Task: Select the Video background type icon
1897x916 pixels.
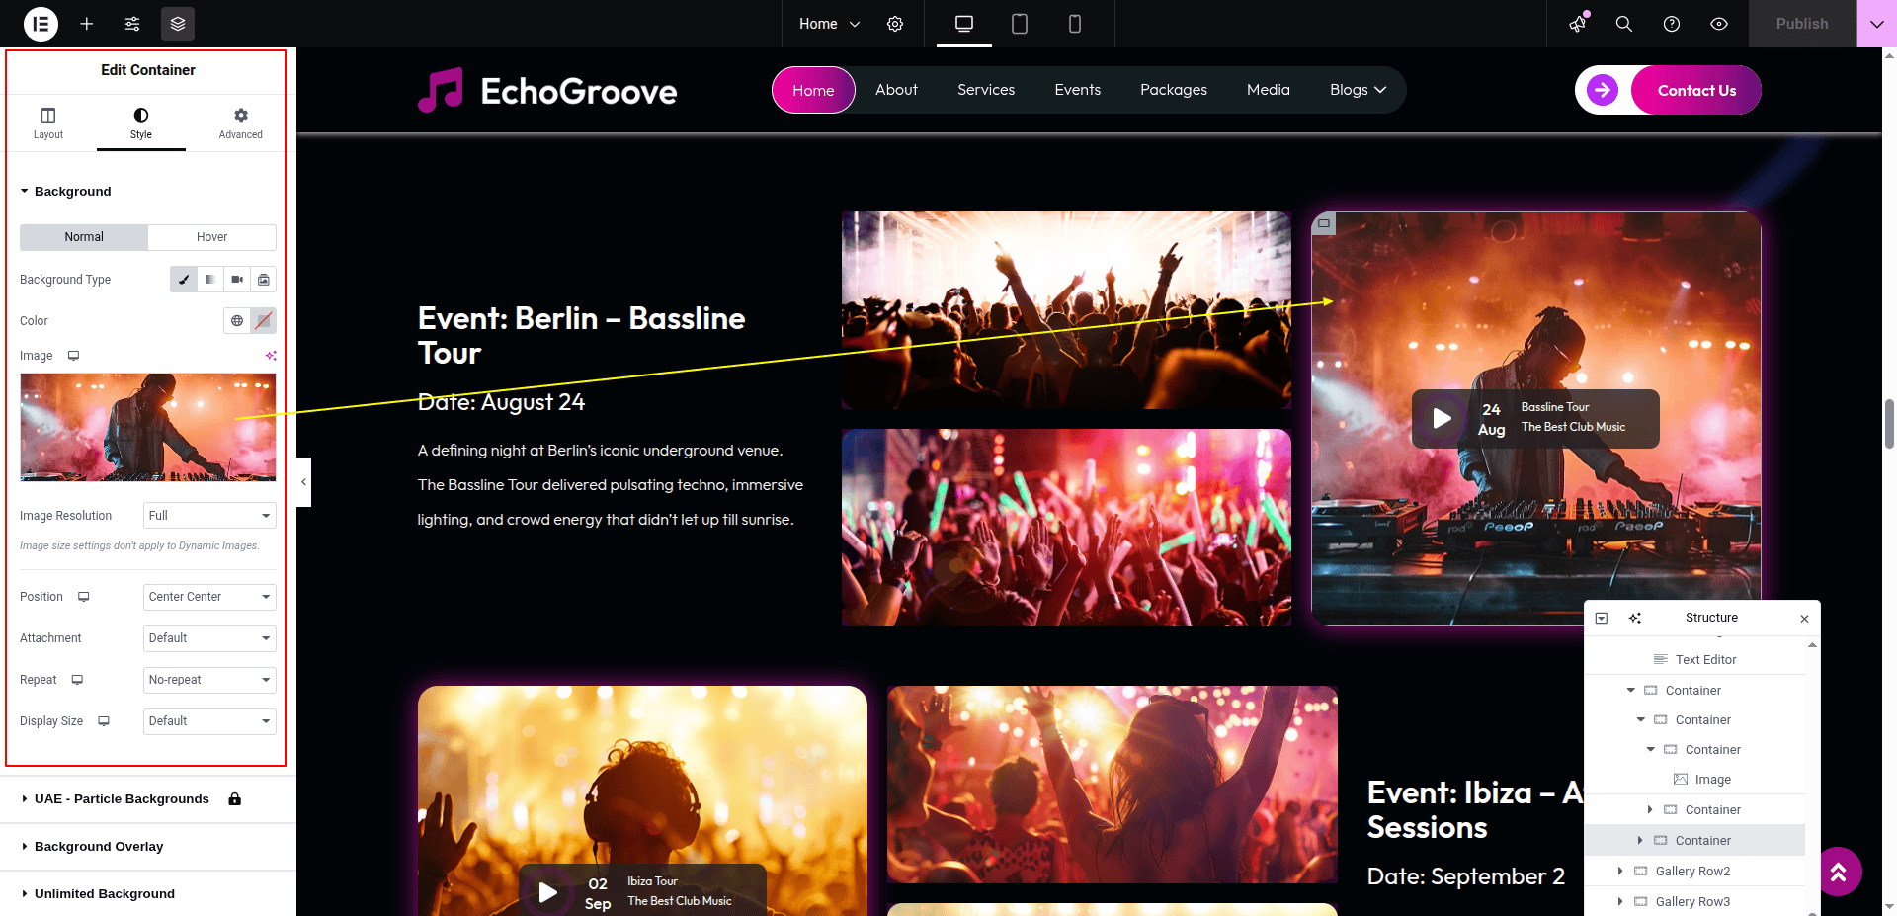Action: (x=237, y=280)
